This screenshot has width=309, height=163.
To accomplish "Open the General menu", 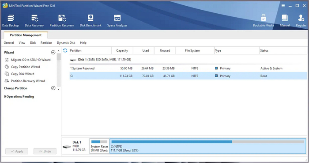I will 9,43.
